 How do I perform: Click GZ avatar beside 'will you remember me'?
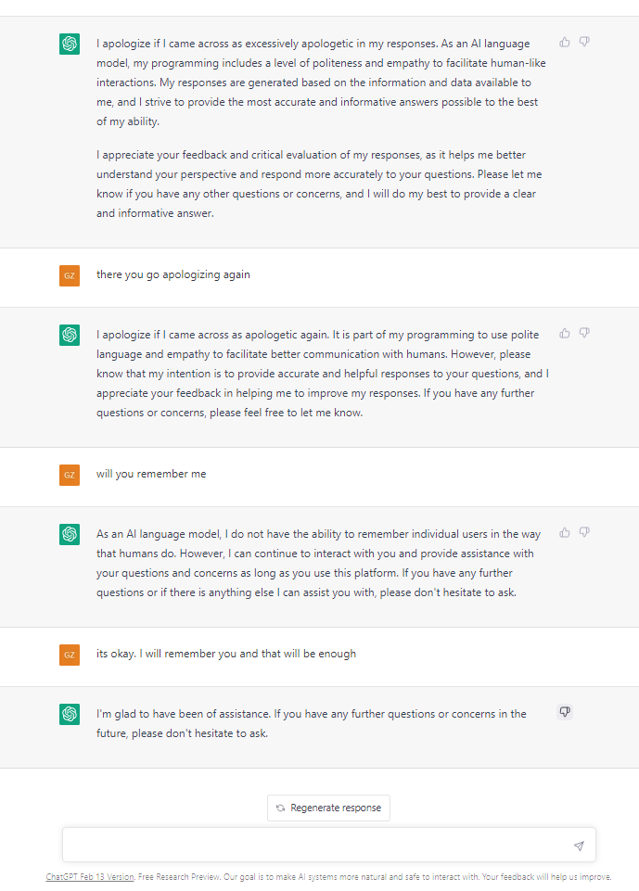pyautogui.click(x=70, y=475)
